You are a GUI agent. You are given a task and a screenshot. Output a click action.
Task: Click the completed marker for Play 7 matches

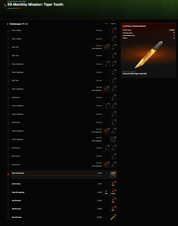(x=8, y=140)
